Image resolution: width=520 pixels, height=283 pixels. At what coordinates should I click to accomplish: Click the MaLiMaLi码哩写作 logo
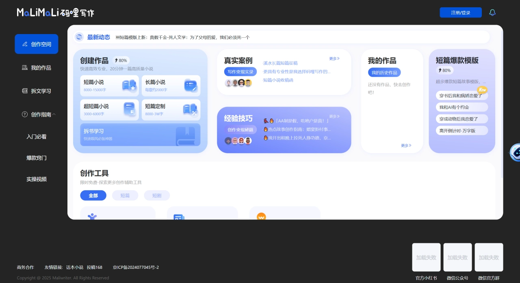point(55,13)
